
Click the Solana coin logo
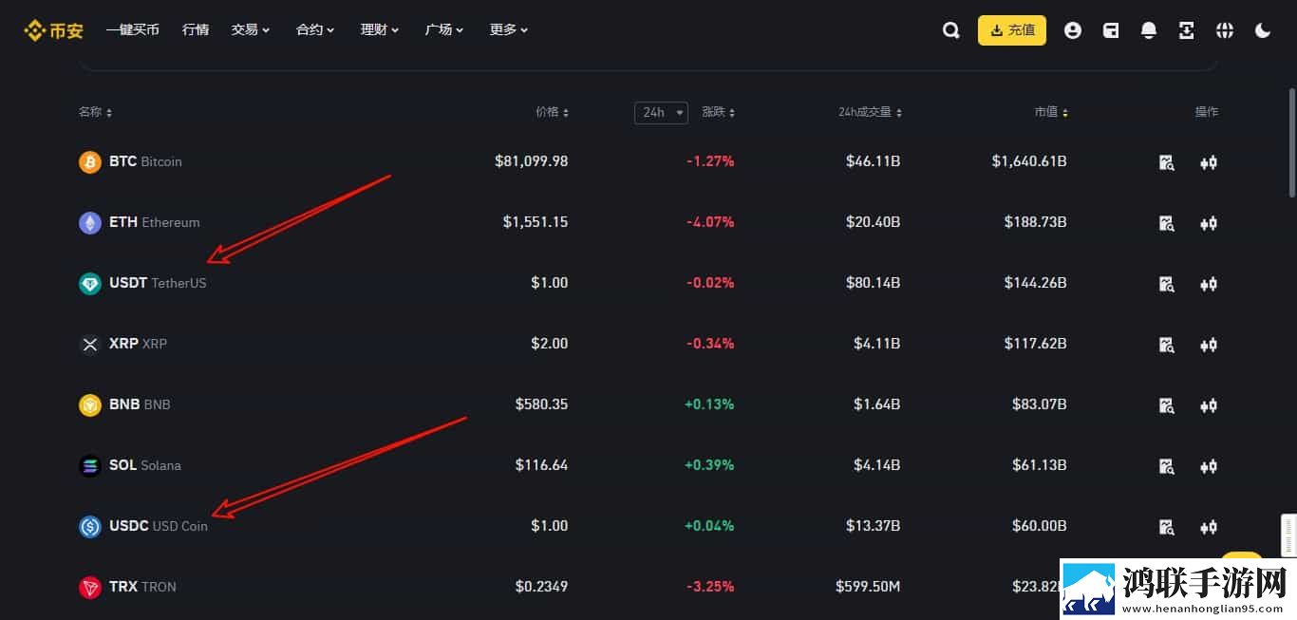point(90,465)
